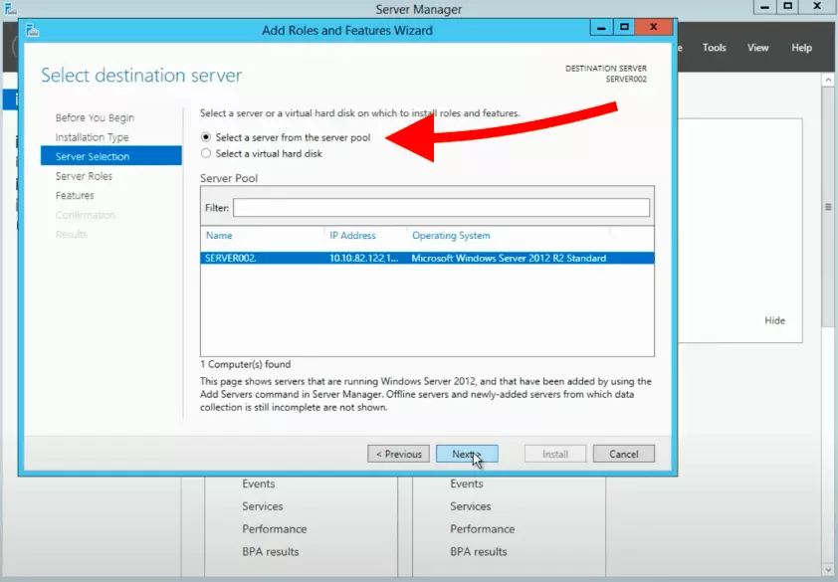Click the Server Manager vertical scrollbar thumb
Image resolution: width=838 pixels, height=582 pixels.
[828, 206]
